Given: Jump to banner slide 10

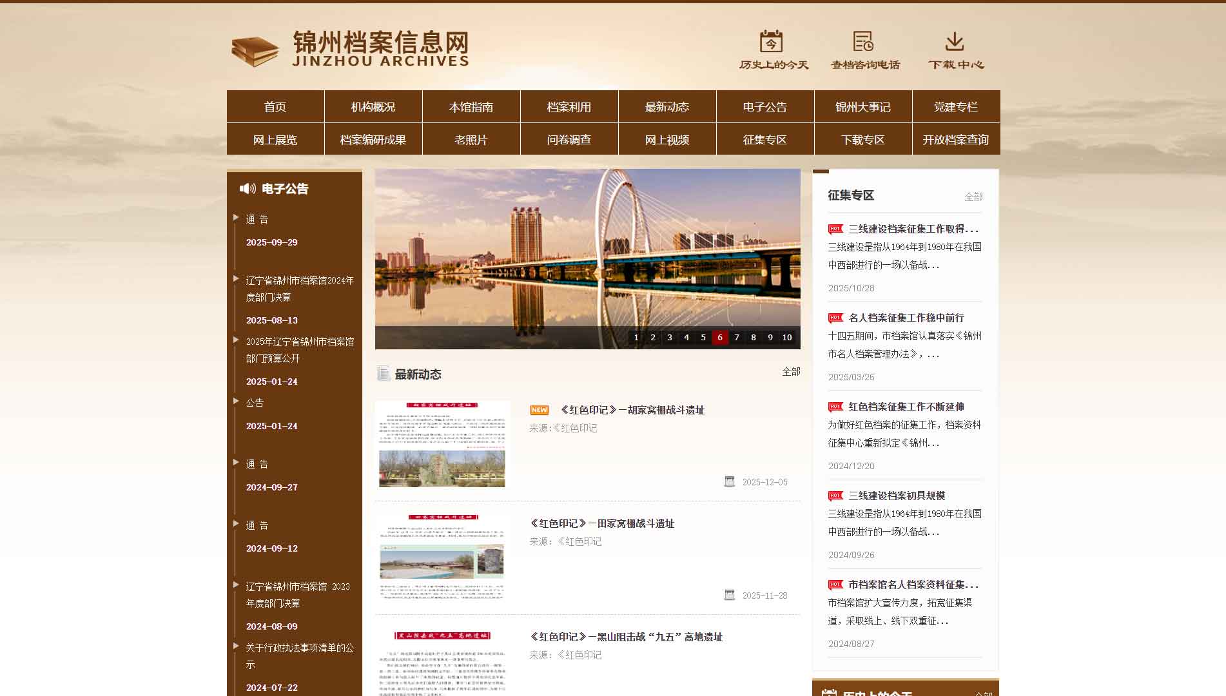Looking at the screenshot, I should (x=787, y=337).
